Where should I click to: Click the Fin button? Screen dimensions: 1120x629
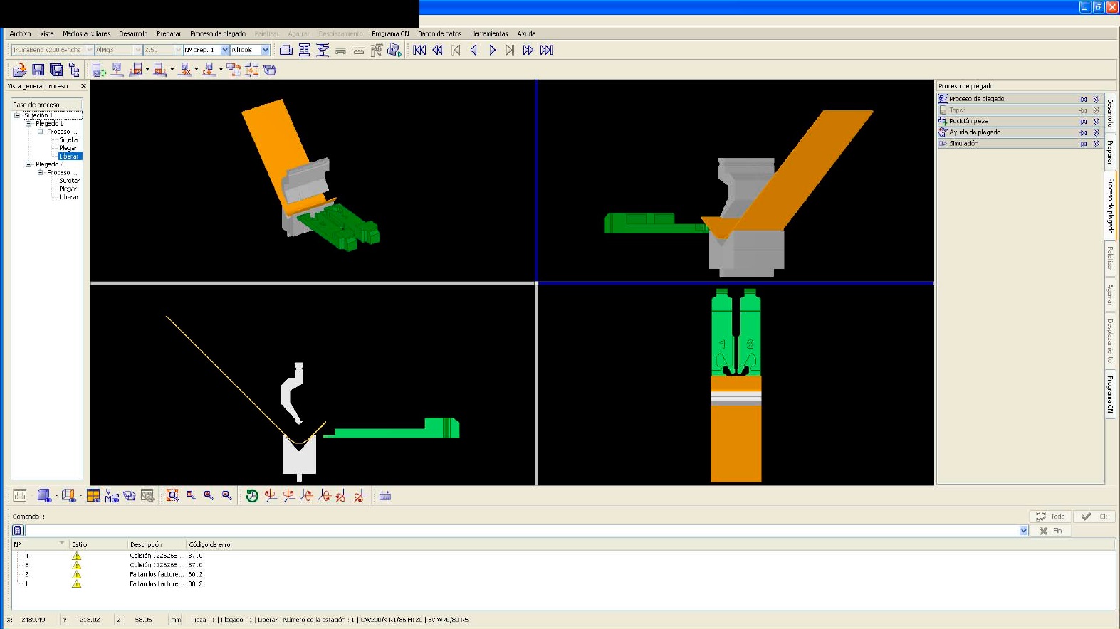[1050, 531]
